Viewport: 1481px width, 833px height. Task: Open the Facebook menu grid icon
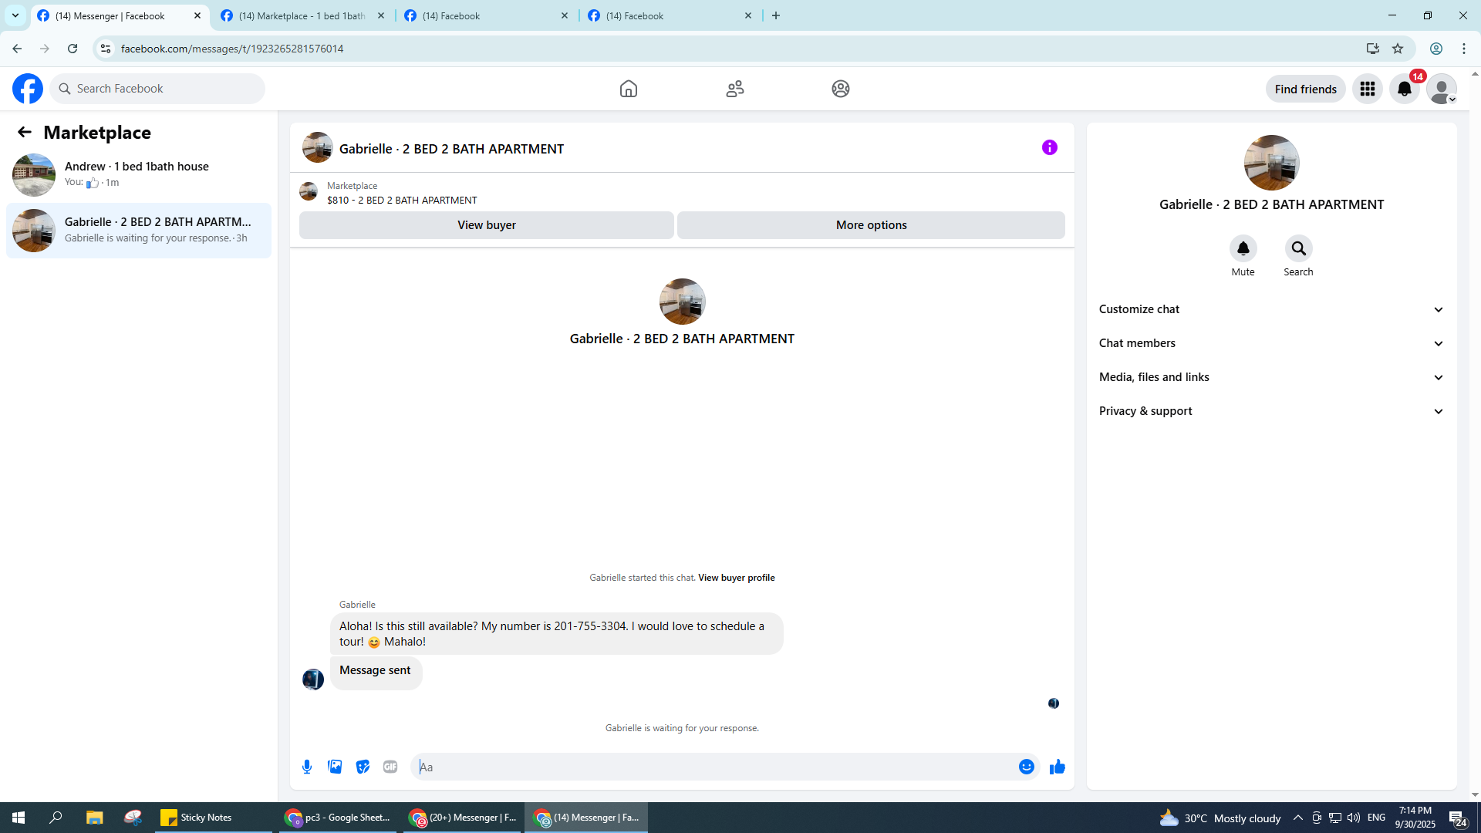pyautogui.click(x=1367, y=89)
